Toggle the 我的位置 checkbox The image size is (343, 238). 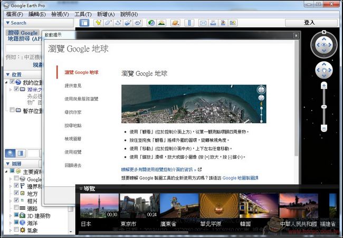(12, 82)
